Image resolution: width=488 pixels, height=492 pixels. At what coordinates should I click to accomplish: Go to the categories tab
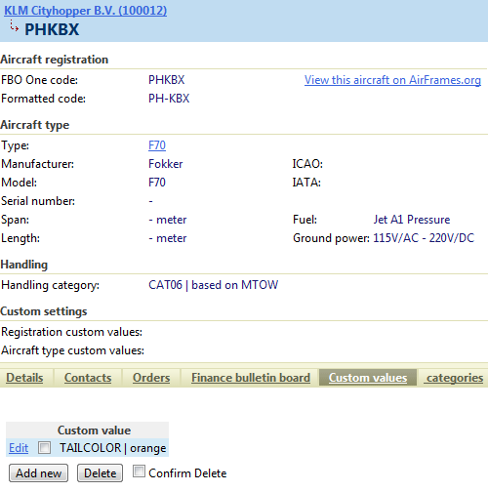(x=455, y=378)
